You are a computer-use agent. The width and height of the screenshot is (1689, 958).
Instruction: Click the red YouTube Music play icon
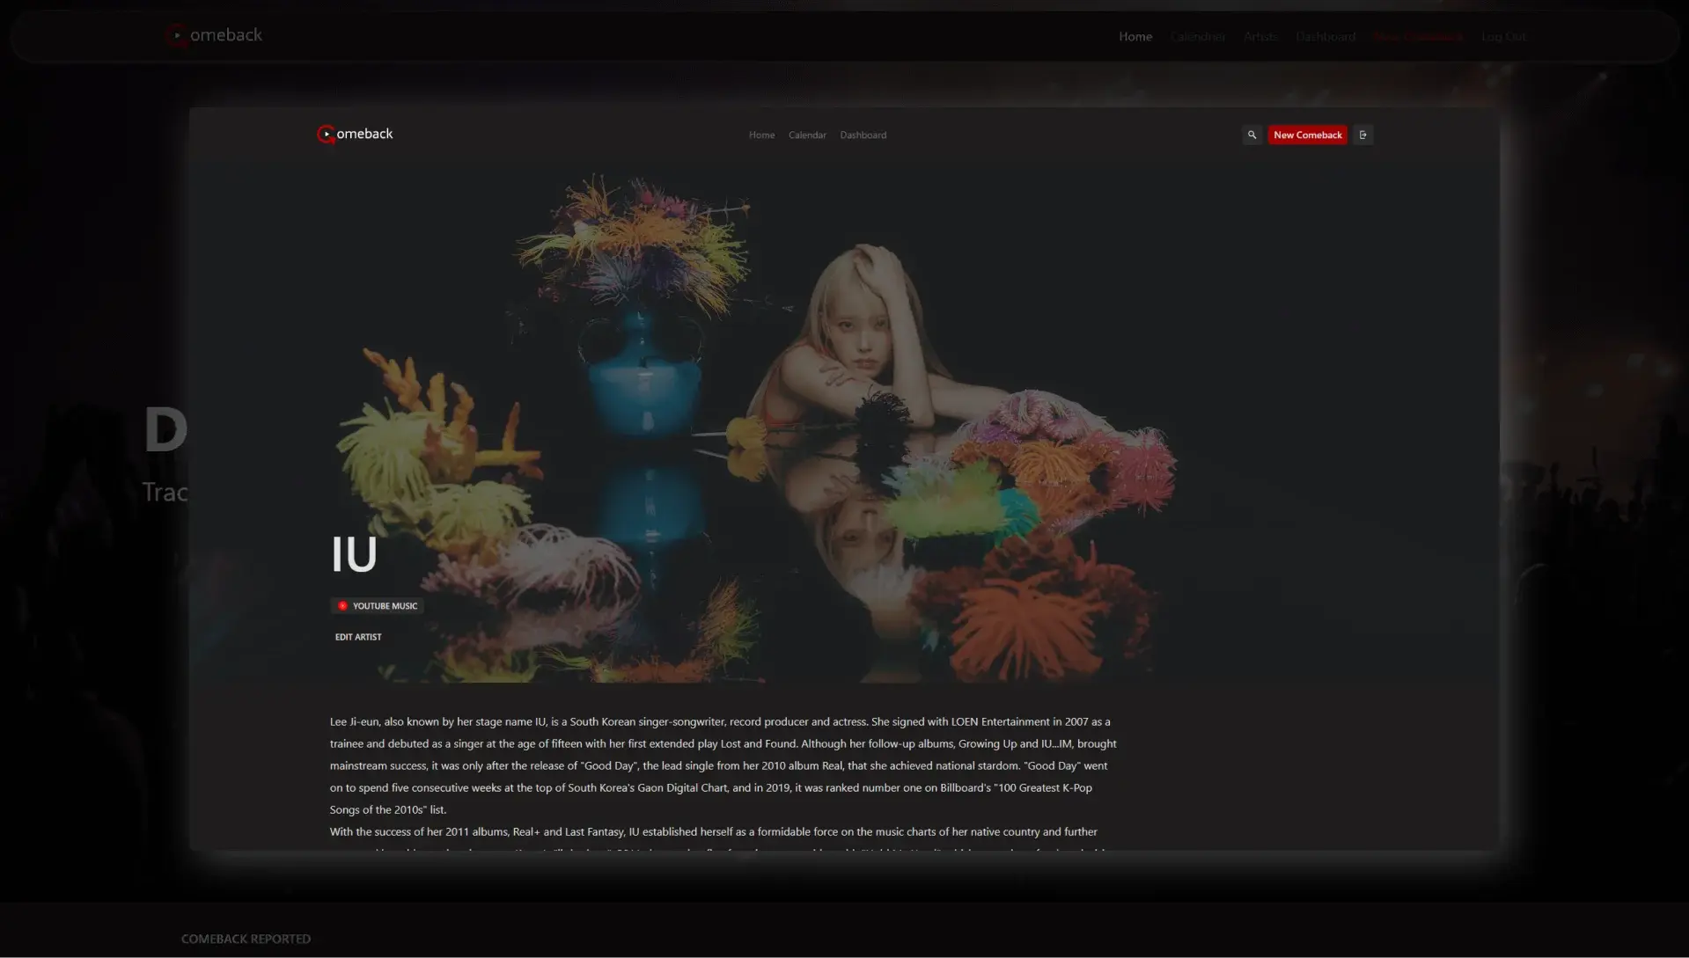pyautogui.click(x=342, y=606)
